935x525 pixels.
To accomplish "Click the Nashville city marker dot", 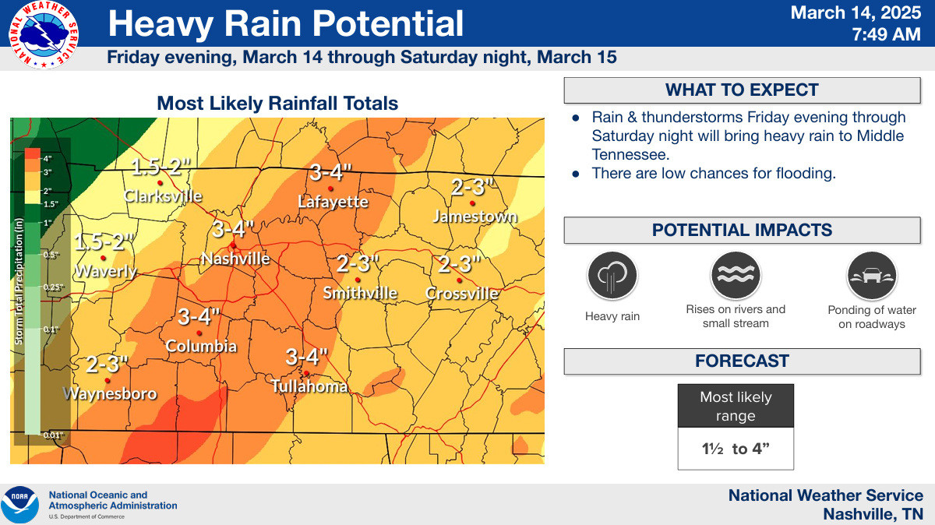I will point(233,245).
